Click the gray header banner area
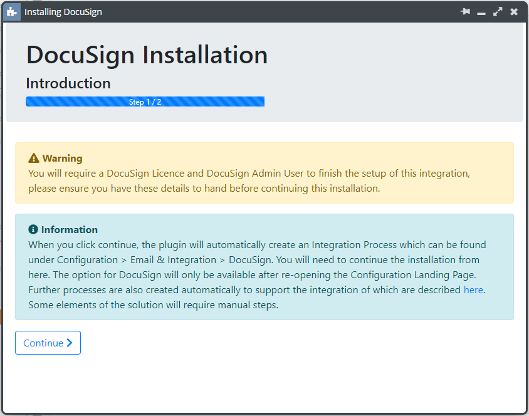Image resolution: width=529 pixels, height=416 pixels. [264, 73]
